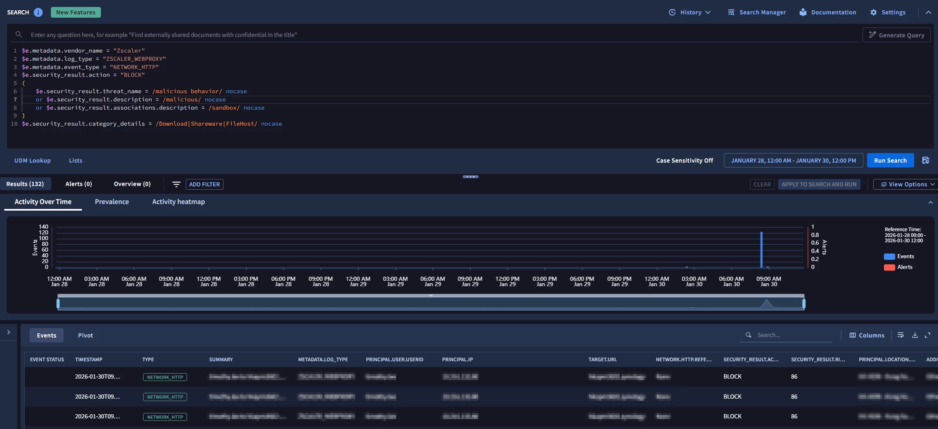Click the Search info icon
The image size is (938, 429).
click(x=38, y=12)
